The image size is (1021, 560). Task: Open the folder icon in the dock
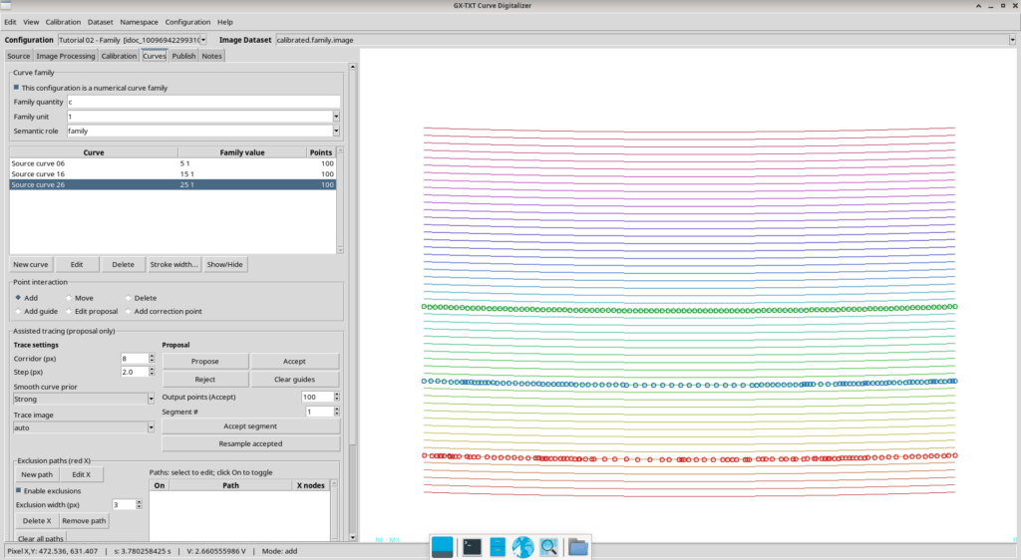[577, 547]
